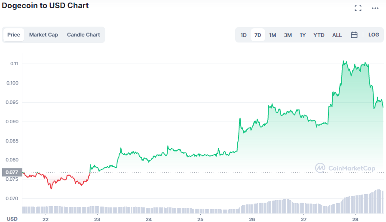The image size is (386, 222).
Task: Click the volume bars above date 28
Action: coord(356,204)
